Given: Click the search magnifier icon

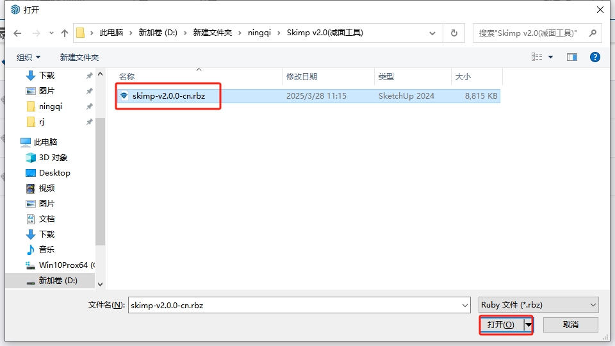Looking at the screenshot, I should [x=593, y=33].
